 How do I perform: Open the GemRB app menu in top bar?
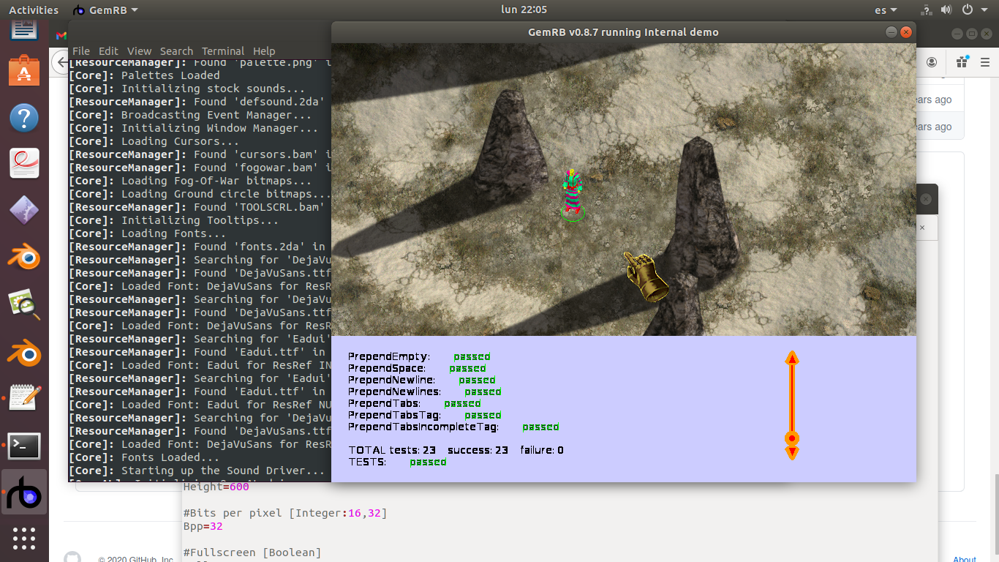pyautogui.click(x=105, y=10)
